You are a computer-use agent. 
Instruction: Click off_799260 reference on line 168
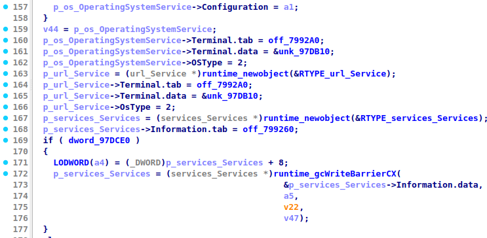tap(268, 129)
